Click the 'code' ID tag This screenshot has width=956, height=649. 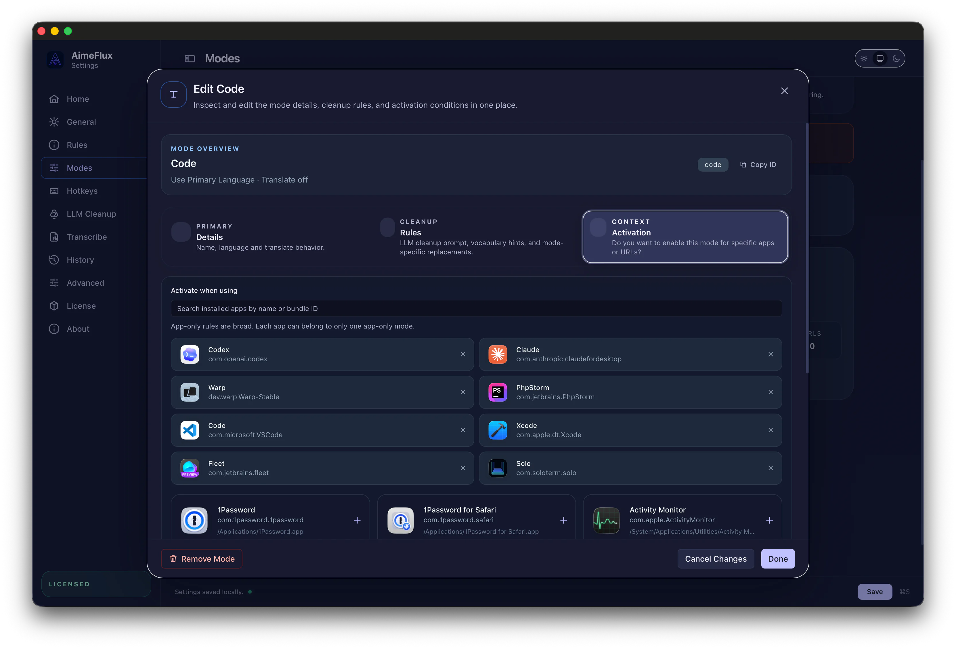click(713, 165)
